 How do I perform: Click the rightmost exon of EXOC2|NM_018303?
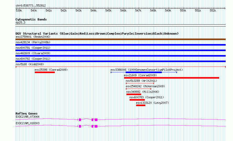[96, 126]
